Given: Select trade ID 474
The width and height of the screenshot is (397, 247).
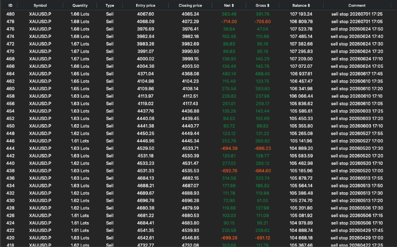Looking at the screenshot, I should click(10, 37).
